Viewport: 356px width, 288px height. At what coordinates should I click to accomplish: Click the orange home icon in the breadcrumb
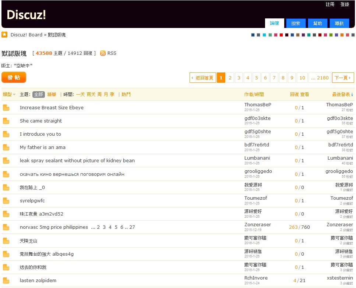tap(4, 35)
